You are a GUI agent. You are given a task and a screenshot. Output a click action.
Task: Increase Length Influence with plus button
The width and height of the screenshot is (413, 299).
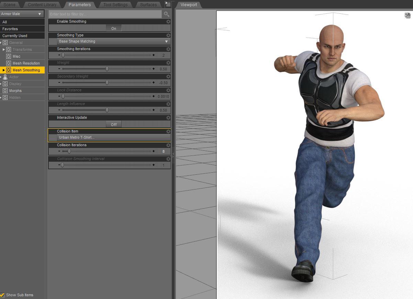[x=154, y=110]
